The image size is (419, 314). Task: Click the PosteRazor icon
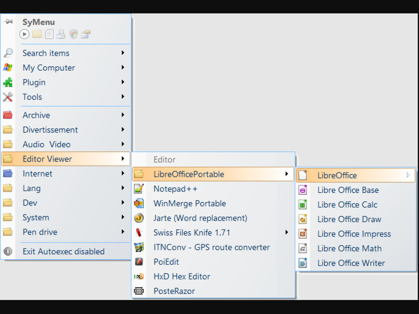pyautogui.click(x=139, y=291)
